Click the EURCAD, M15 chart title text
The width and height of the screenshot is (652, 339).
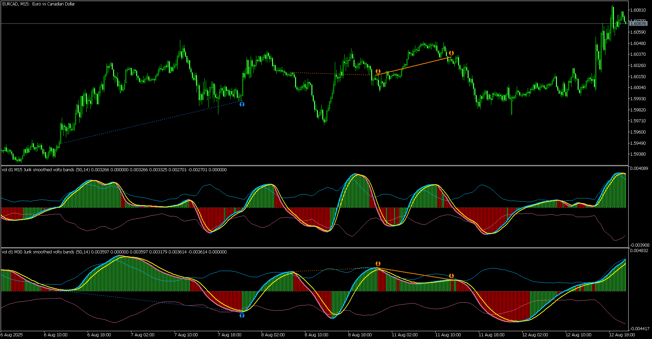coord(38,4)
